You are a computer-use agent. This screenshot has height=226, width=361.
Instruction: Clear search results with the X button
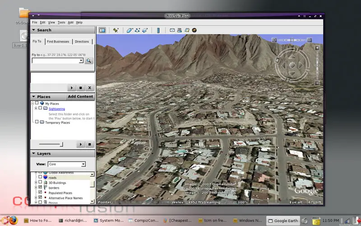(89, 88)
